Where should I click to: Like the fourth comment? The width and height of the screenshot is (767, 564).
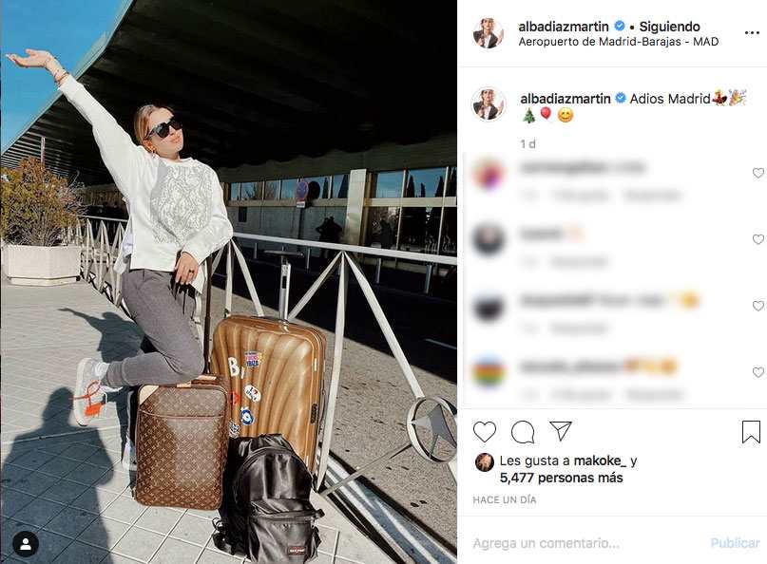(757, 372)
